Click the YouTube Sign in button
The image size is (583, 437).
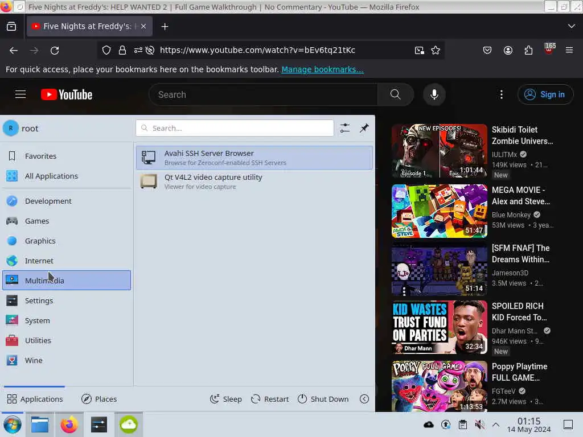pyautogui.click(x=545, y=94)
